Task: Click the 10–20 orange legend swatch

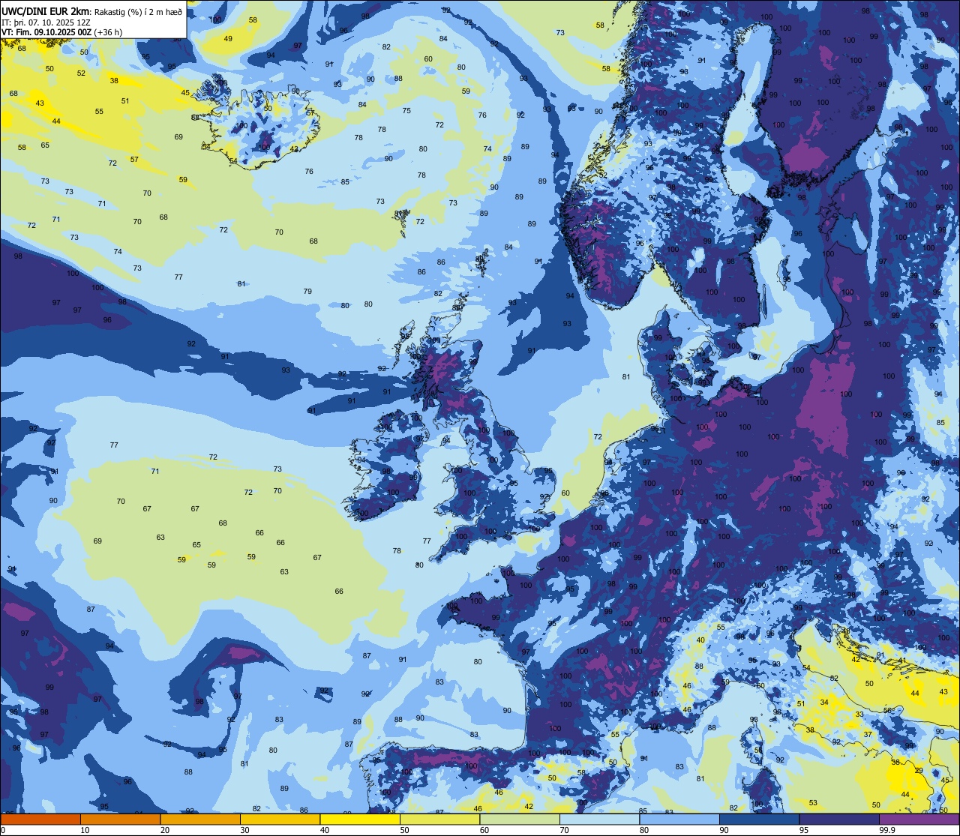Action: click(120, 819)
